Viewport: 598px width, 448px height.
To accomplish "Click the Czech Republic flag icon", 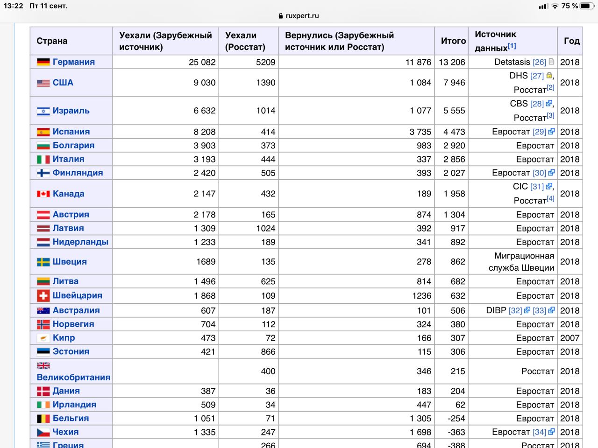I will pos(43,432).
